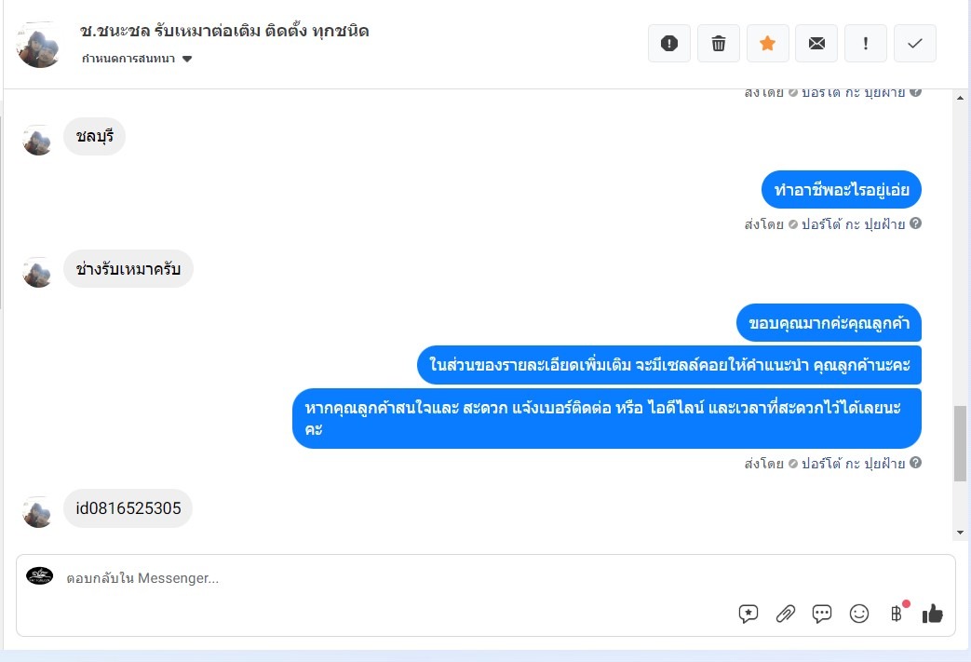Focus the ตอบกลับใน Messenger reply field
The image size is (971, 662).
397,578
